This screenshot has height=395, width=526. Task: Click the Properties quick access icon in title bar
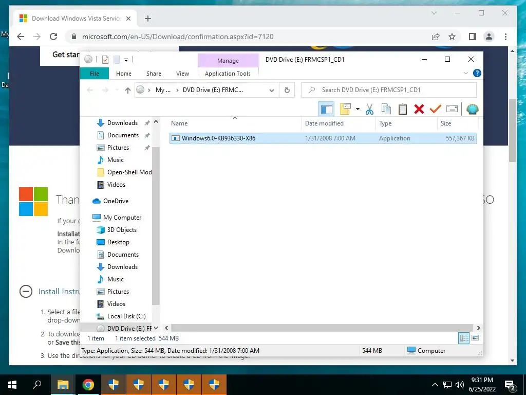click(x=105, y=60)
